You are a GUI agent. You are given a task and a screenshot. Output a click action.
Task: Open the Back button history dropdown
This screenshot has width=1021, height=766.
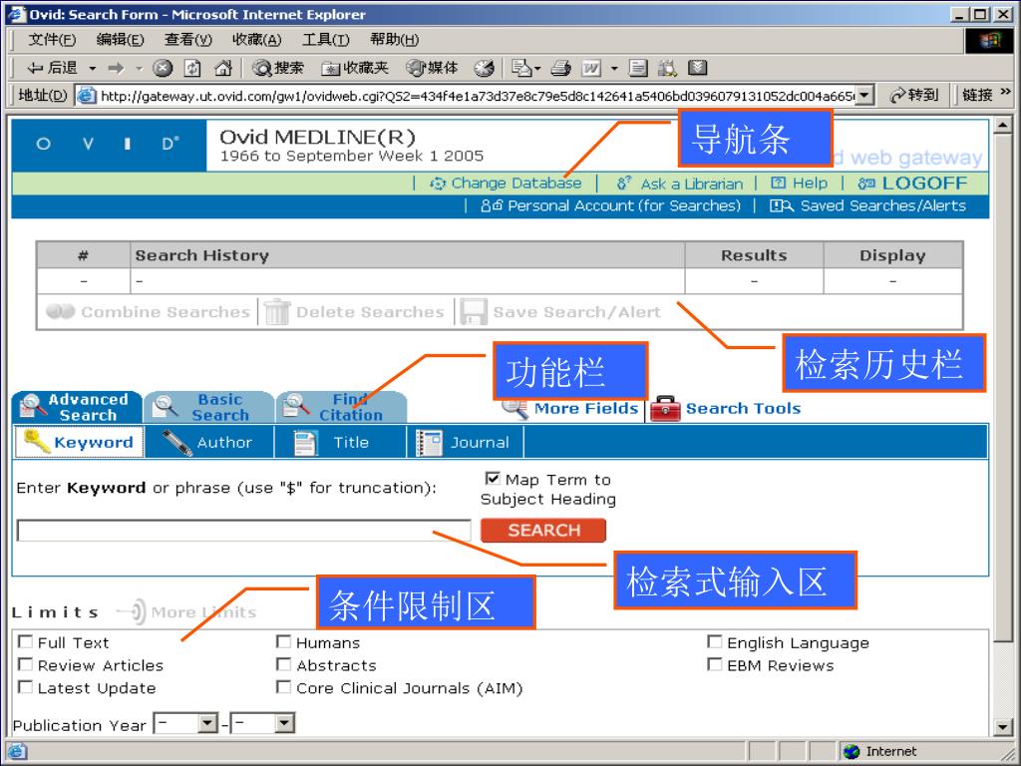click(x=93, y=69)
